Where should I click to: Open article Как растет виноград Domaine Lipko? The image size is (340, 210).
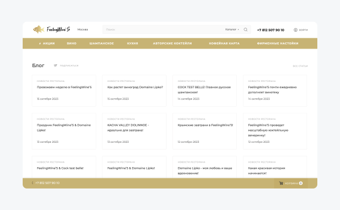point(135,87)
